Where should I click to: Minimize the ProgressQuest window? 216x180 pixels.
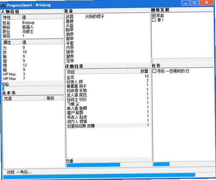(x=186, y=3)
